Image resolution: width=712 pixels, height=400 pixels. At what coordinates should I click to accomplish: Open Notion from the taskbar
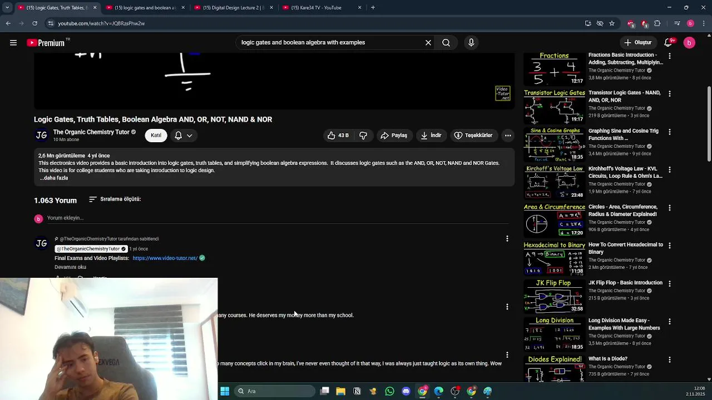point(357,391)
